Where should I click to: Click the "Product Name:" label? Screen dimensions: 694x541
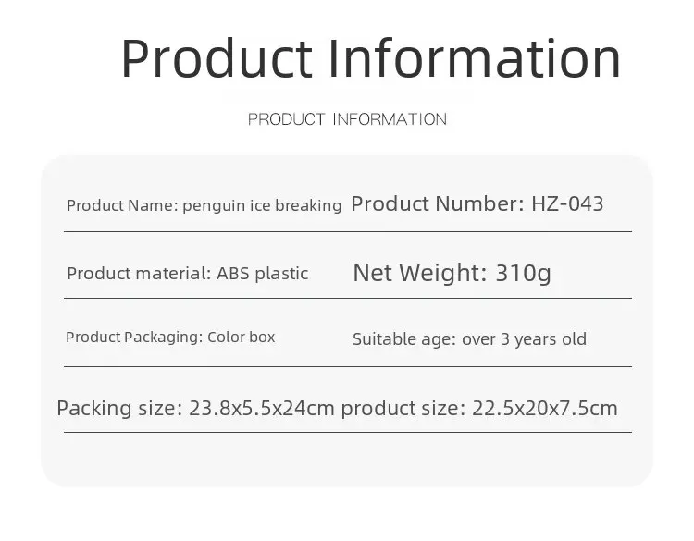click(122, 205)
